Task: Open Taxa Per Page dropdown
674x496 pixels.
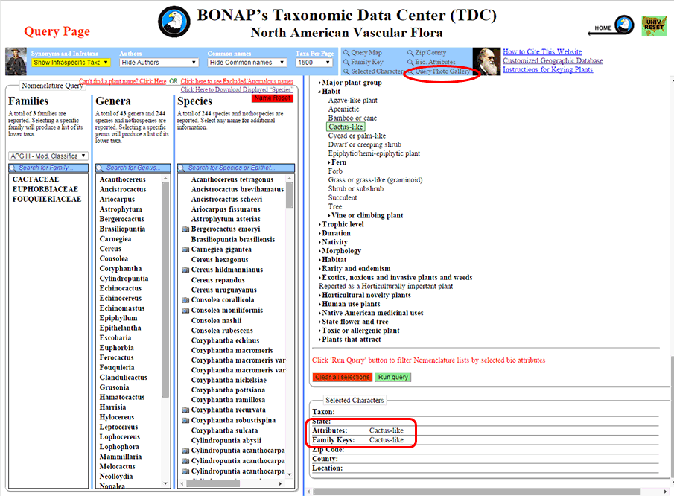Action: [x=313, y=63]
